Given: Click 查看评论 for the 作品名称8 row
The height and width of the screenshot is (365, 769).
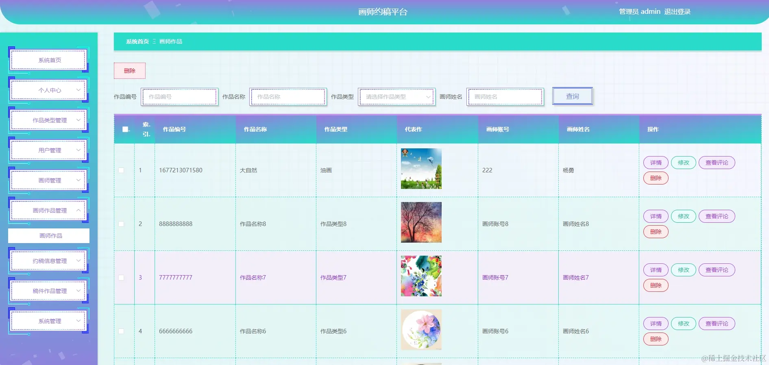Looking at the screenshot, I should (717, 216).
